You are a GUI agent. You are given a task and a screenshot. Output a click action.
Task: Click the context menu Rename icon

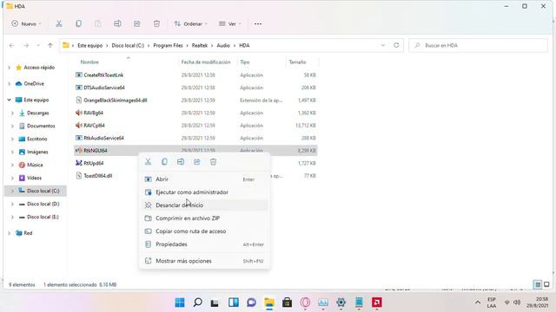point(181,162)
